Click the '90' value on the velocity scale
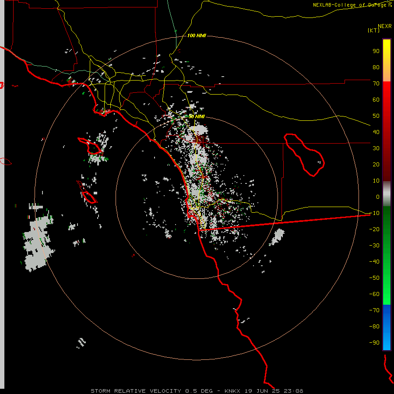This screenshot has width=394, height=394. coord(376,51)
